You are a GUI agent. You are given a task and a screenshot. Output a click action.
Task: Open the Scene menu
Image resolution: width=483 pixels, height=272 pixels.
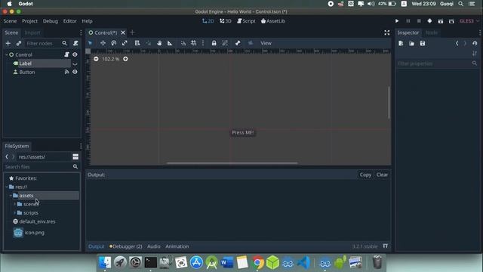click(x=10, y=21)
